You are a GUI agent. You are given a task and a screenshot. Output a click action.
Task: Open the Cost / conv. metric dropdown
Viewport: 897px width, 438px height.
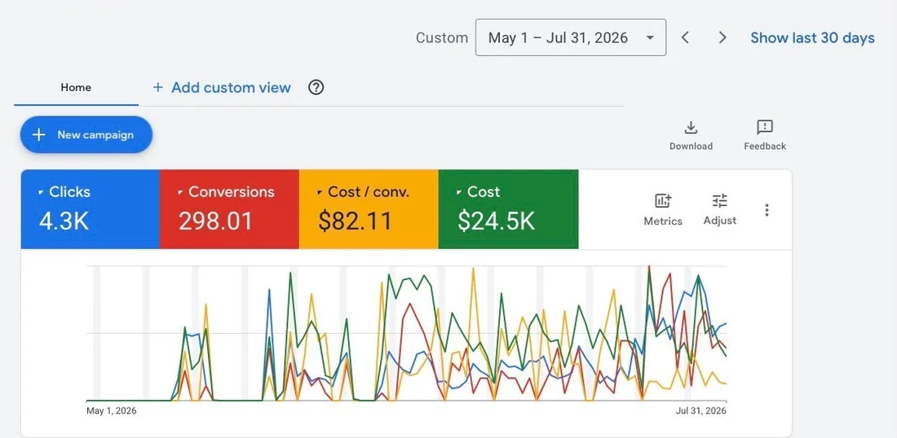pos(363,192)
